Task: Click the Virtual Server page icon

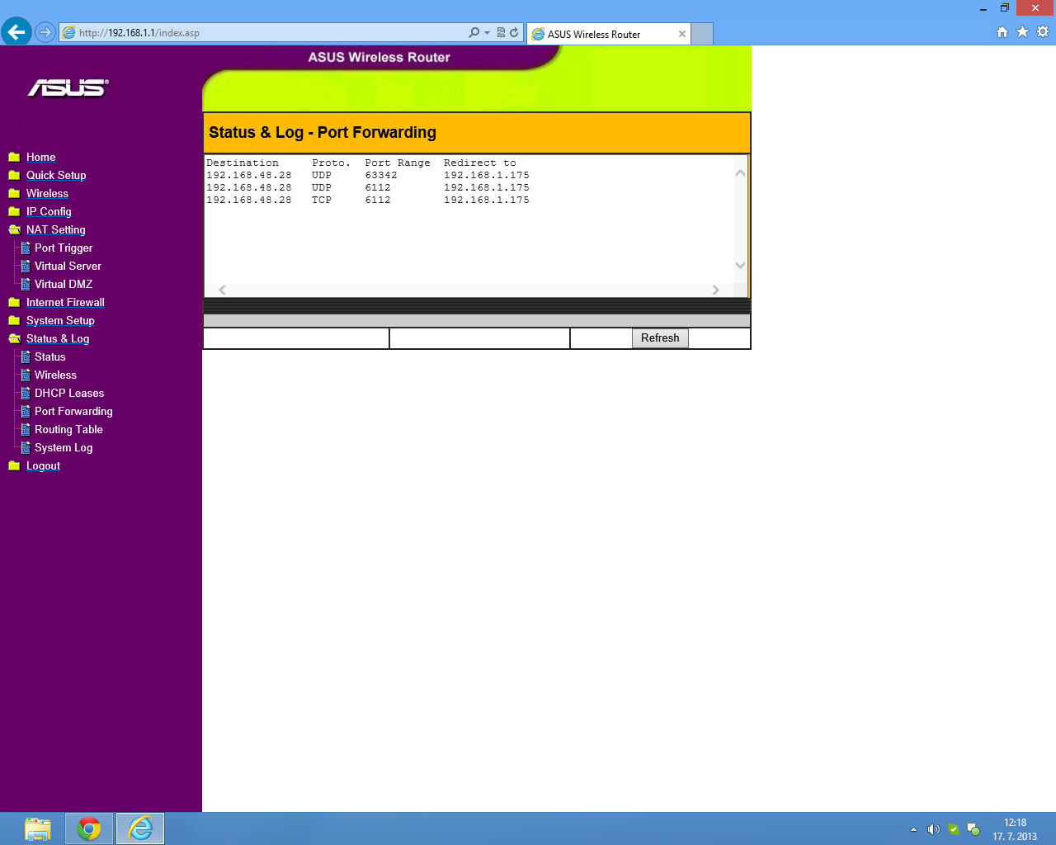Action: [x=26, y=266]
